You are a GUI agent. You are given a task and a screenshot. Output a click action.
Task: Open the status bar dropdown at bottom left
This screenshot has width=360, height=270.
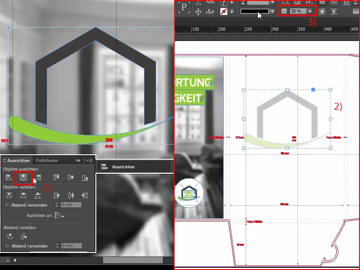click(x=8, y=261)
